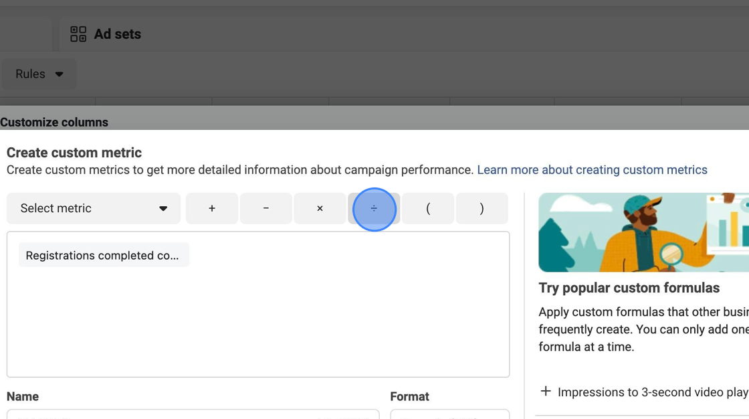The height and width of the screenshot is (419, 749).
Task: Click the Rules button
Action: pos(39,74)
